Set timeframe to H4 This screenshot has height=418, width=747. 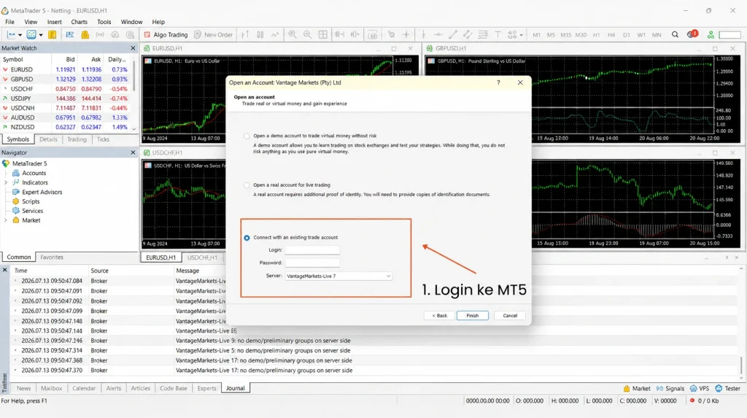(x=611, y=35)
